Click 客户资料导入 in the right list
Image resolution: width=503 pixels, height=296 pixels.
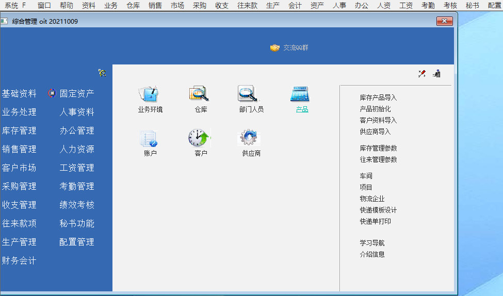[x=378, y=120]
